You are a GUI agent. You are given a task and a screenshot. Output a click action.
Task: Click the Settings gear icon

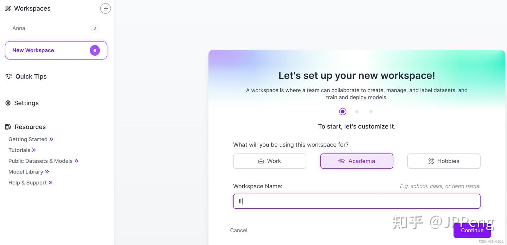click(x=8, y=103)
